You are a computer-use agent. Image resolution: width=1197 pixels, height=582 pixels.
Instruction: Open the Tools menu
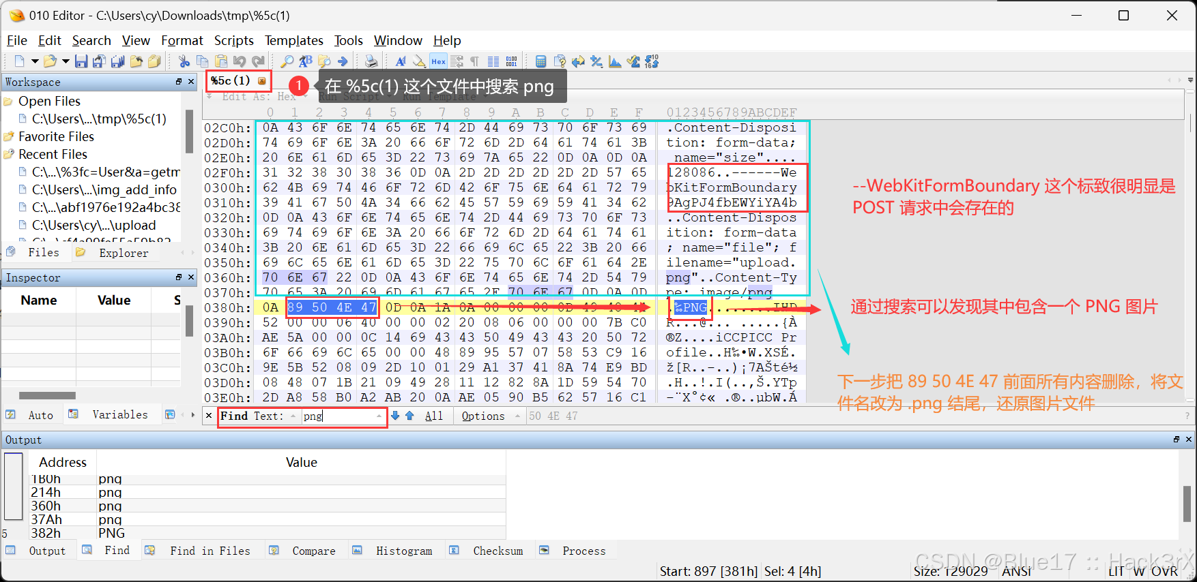coord(348,40)
